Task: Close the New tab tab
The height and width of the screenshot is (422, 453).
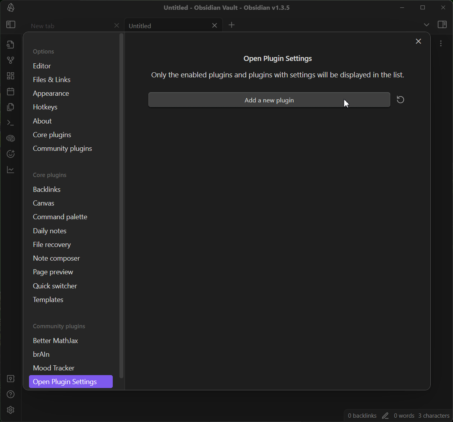Action: click(x=116, y=26)
